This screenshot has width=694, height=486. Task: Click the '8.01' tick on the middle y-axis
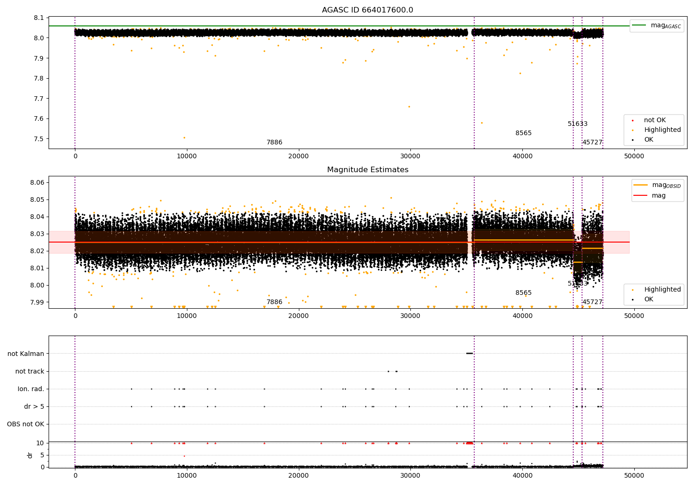[x=37, y=268]
